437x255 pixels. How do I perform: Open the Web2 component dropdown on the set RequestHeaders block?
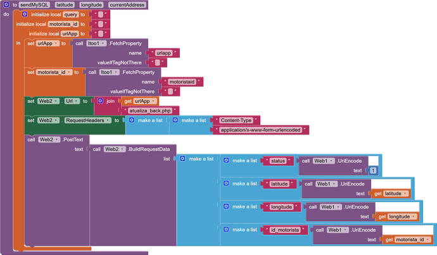click(56, 121)
